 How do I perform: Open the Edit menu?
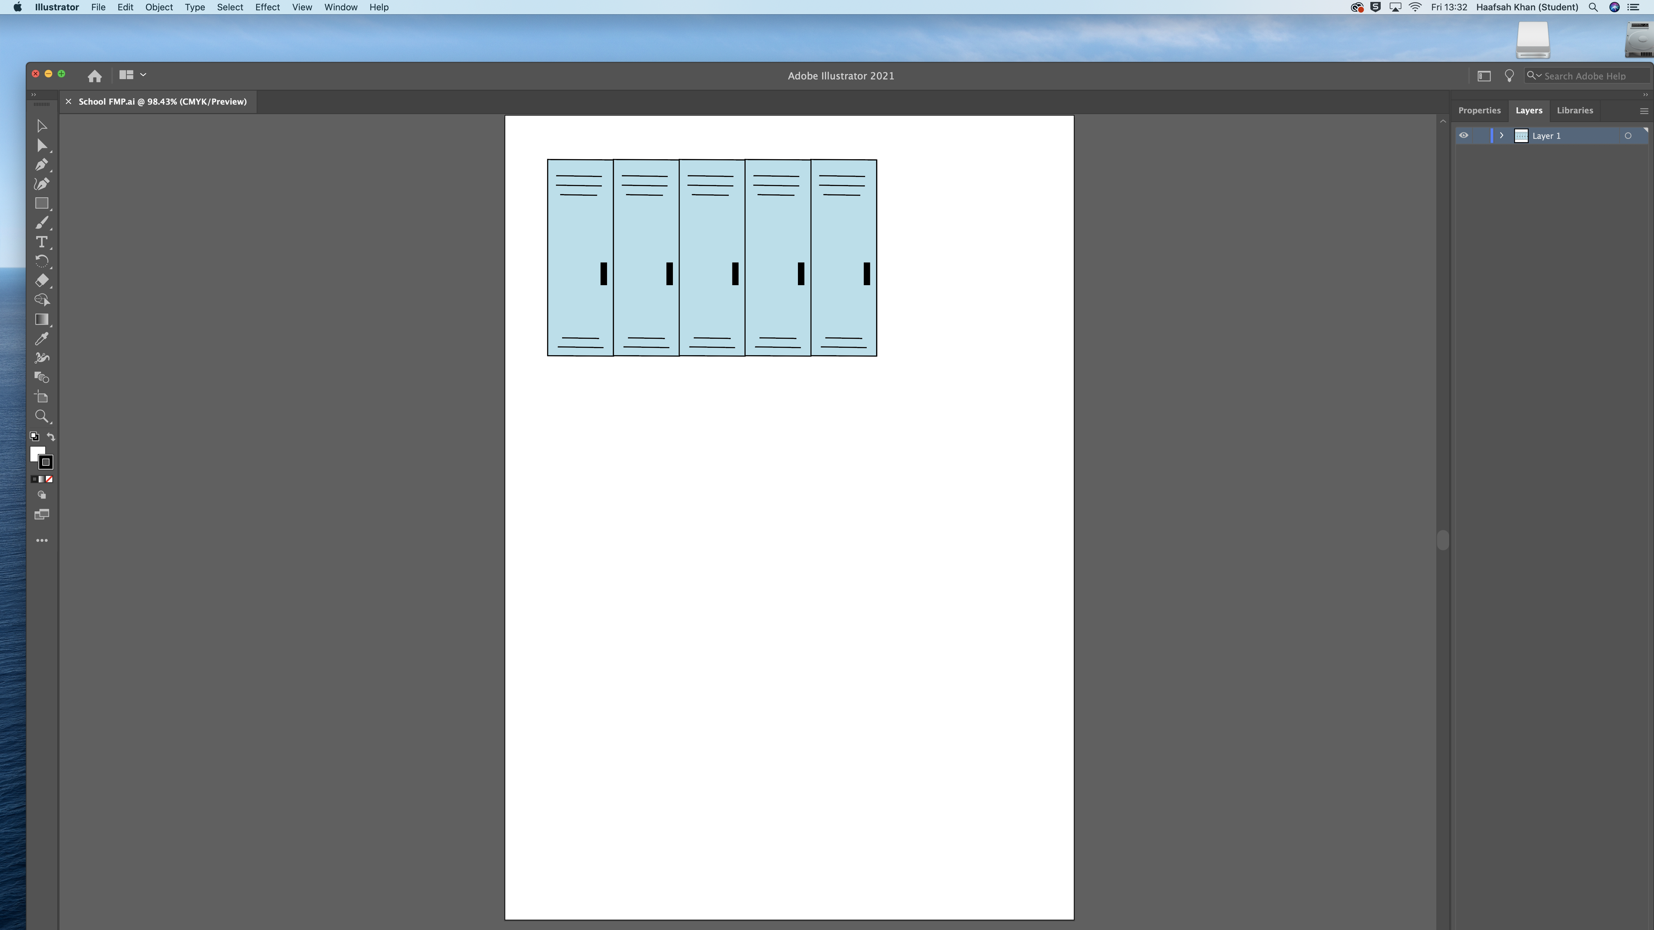[125, 7]
